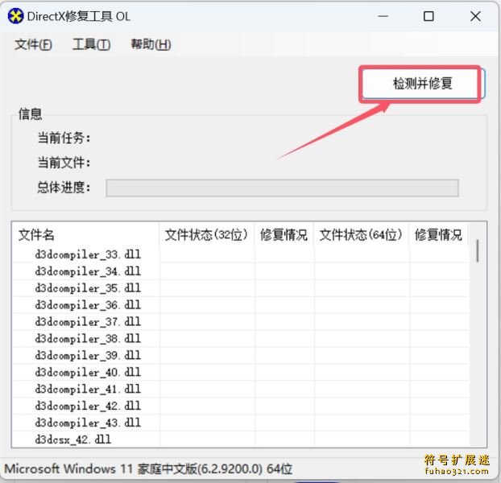Click the Microsoft Windows 11 status bar text
This screenshot has height=483, width=501.
(x=148, y=469)
